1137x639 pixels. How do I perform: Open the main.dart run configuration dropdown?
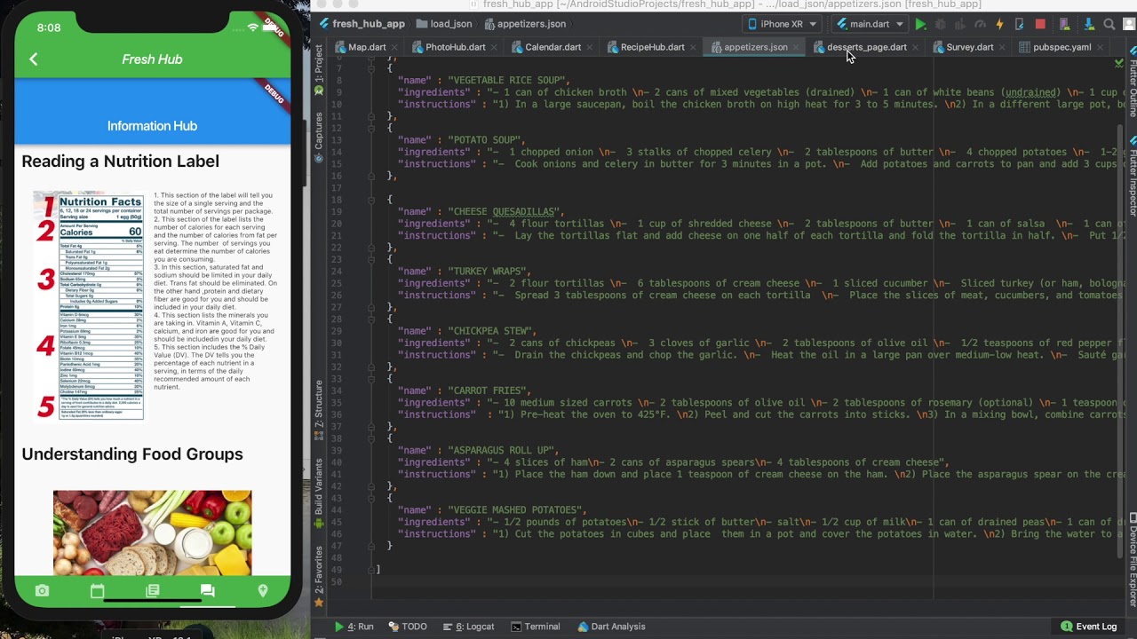871,25
